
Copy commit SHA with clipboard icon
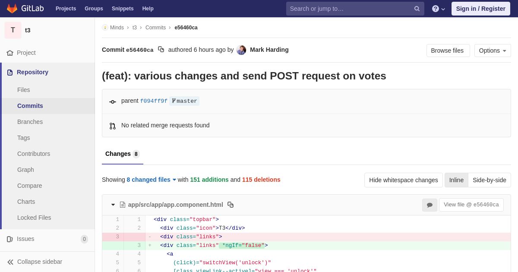point(161,50)
